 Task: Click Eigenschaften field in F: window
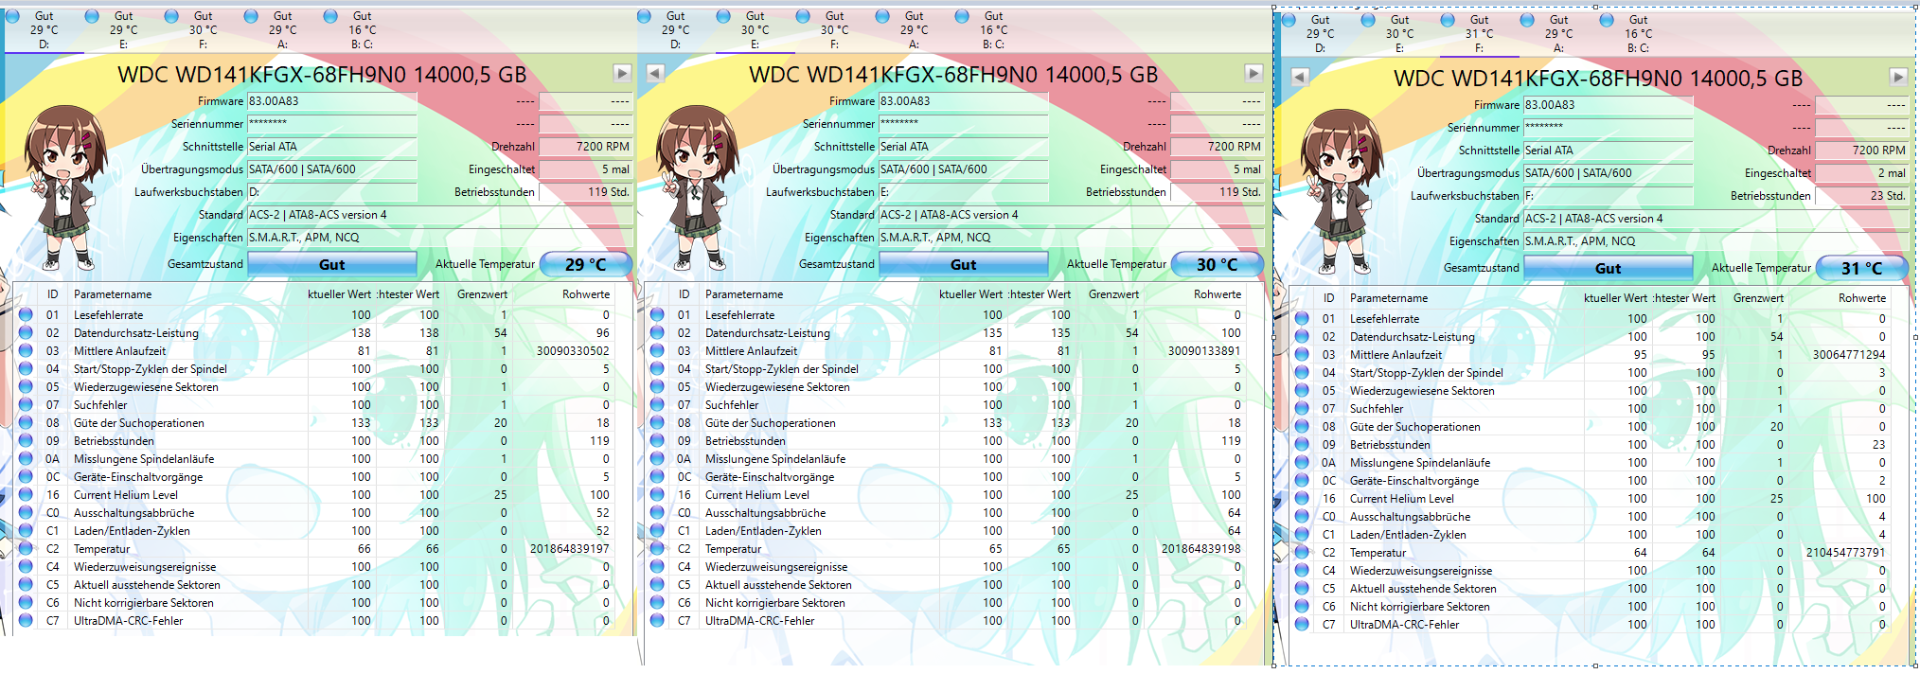(1716, 241)
